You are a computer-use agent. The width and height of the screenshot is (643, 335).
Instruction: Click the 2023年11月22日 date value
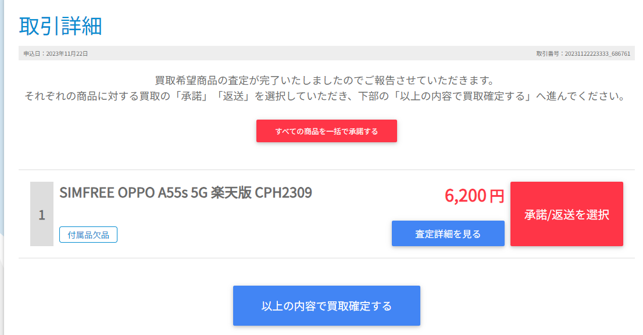67,53
